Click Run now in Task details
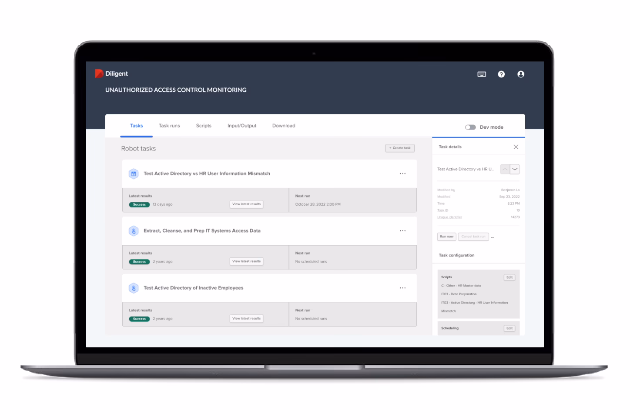This screenshot has width=630, height=420. point(446,237)
